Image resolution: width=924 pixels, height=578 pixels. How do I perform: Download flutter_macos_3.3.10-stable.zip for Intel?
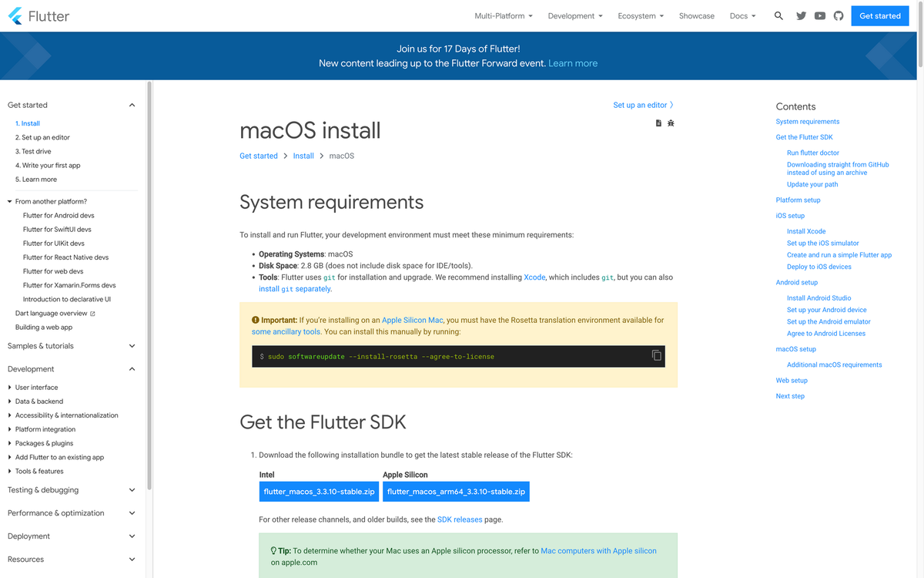click(319, 492)
